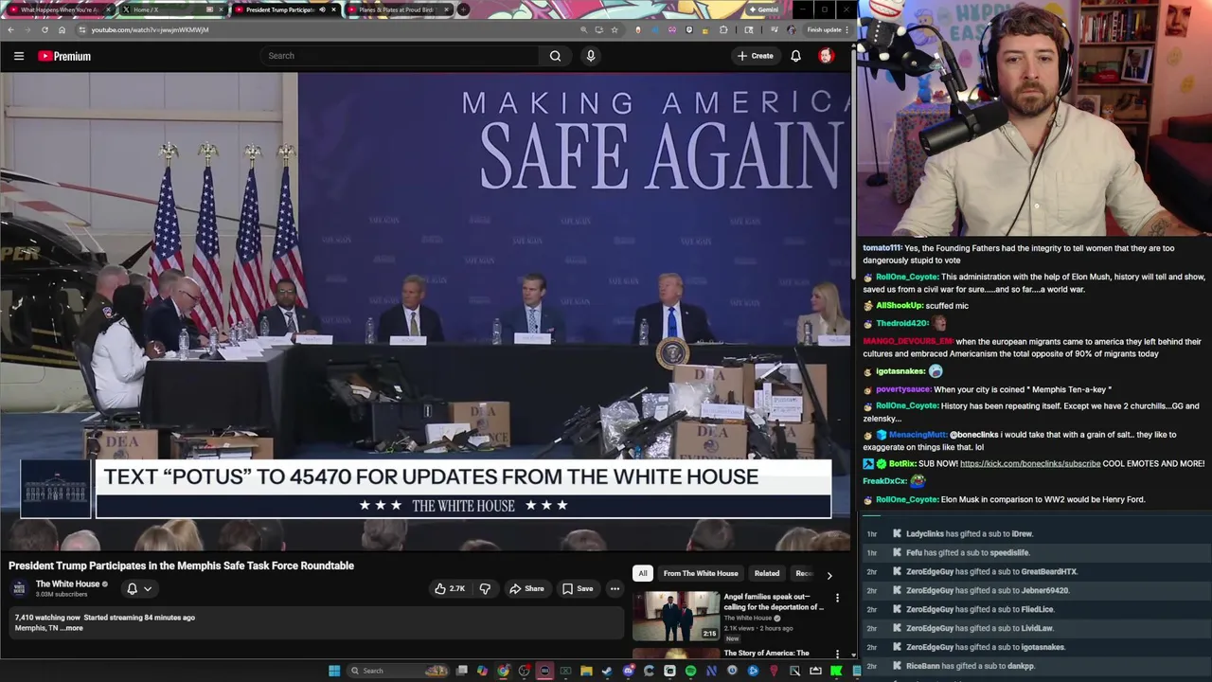Open Chrome from the taskbar

click(503, 671)
